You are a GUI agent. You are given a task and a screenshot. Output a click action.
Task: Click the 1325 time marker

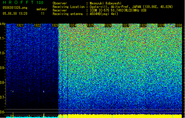pos(90,25)
